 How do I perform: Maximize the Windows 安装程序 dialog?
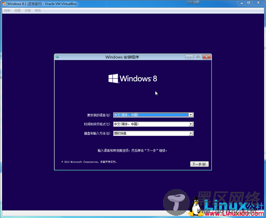(x=198, y=57)
